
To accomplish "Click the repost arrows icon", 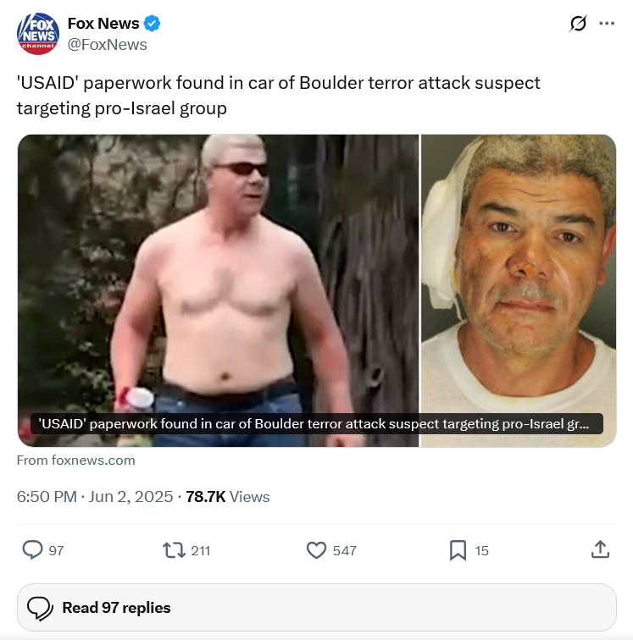I will tap(174, 550).
